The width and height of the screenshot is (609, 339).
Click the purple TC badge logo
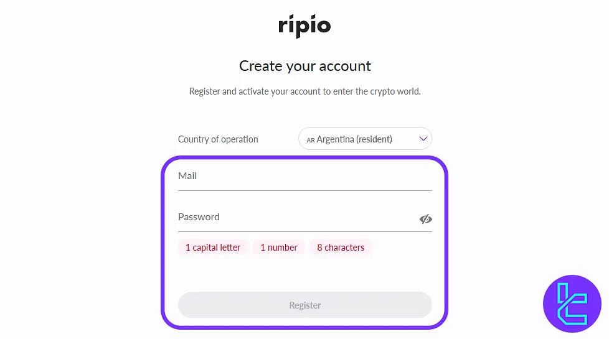[x=572, y=304]
